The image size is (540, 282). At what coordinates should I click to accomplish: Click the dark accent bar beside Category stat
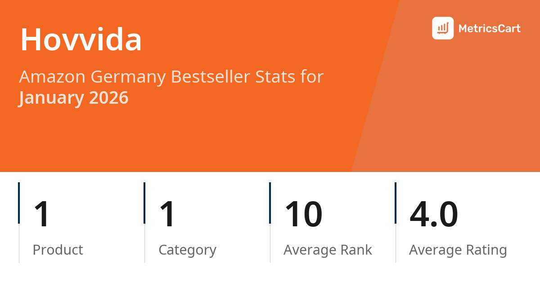pyautogui.click(x=144, y=203)
